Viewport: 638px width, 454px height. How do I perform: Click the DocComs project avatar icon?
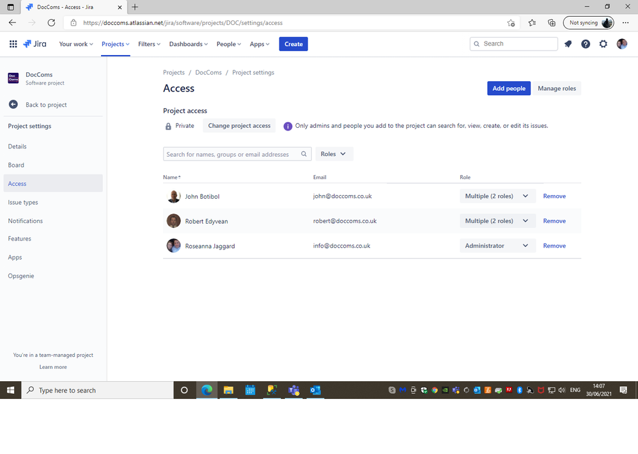pos(13,78)
